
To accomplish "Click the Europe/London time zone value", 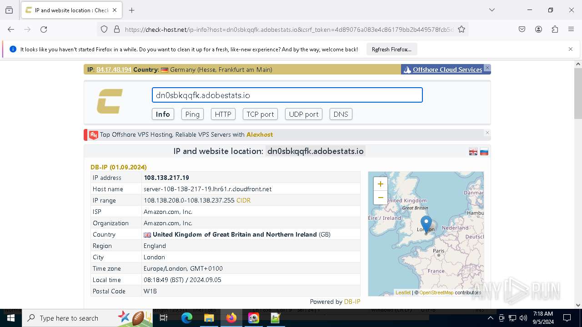I will point(183,268).
